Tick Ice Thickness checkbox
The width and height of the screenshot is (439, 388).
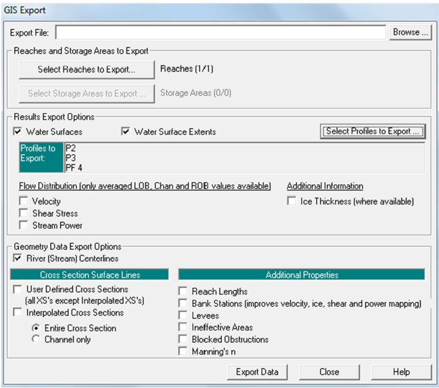tap(292, 201)
